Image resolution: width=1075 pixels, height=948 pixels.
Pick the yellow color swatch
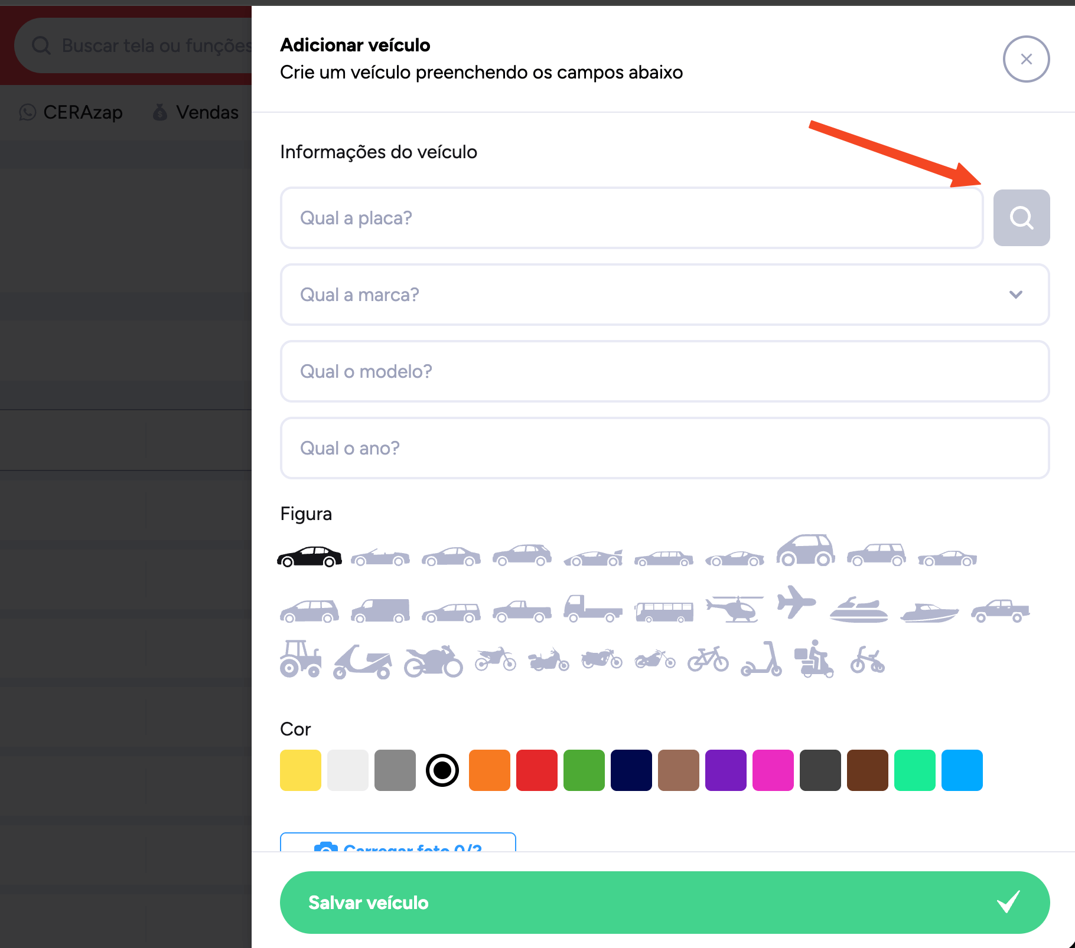(301, 770)
